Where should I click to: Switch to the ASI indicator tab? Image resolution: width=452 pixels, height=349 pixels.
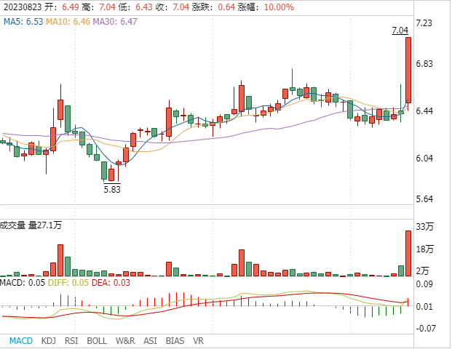click(150, 341)
